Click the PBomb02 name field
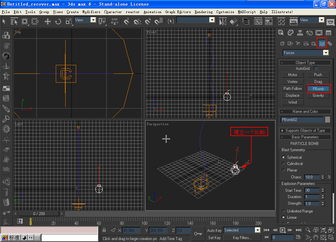336x242 pixels. click(302, 119)
